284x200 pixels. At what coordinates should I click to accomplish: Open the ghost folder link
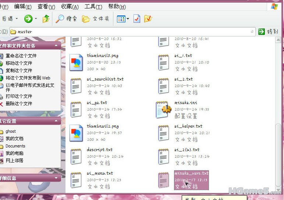click(x=11, y=131)
